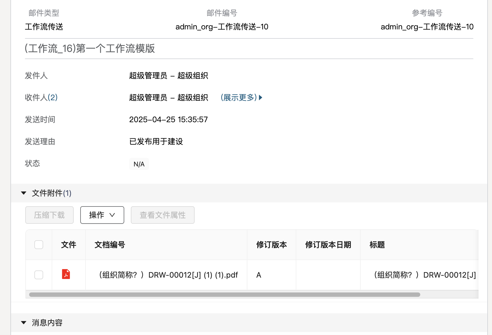Click the 修订版本 column header
Viewport: 492px width, 335px height.
tap(271, 245)
